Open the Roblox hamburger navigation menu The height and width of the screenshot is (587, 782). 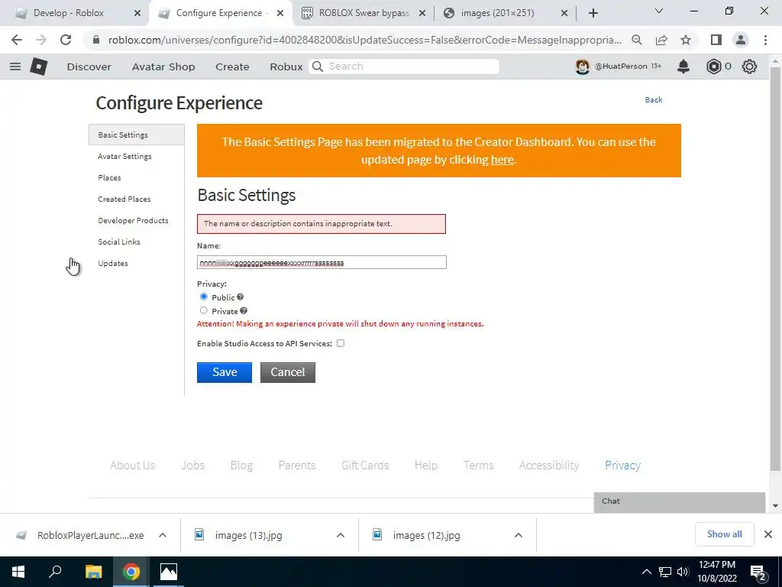coord(15,66)
